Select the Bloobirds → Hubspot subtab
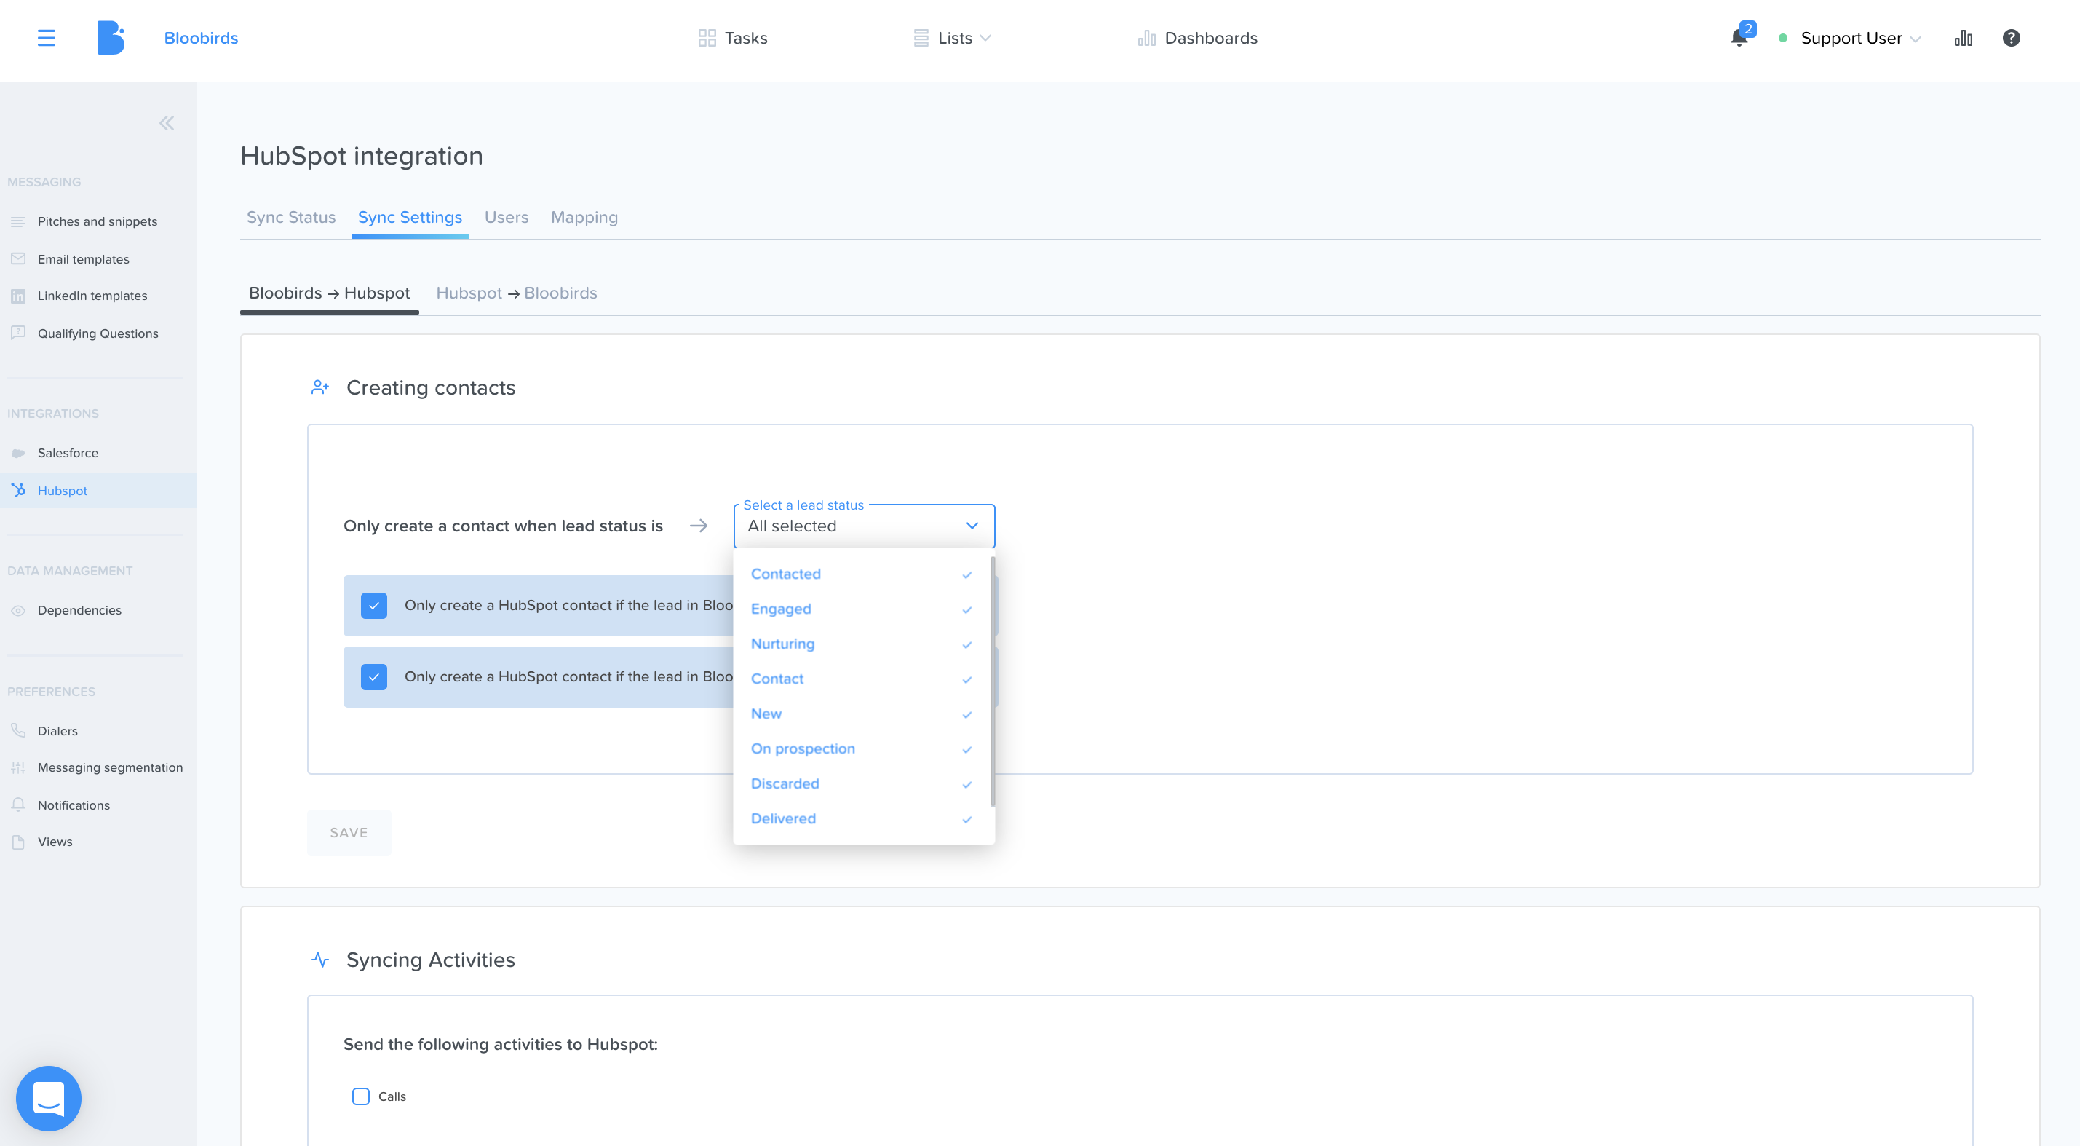2080x1146 pixels. [x=330, y=293]
